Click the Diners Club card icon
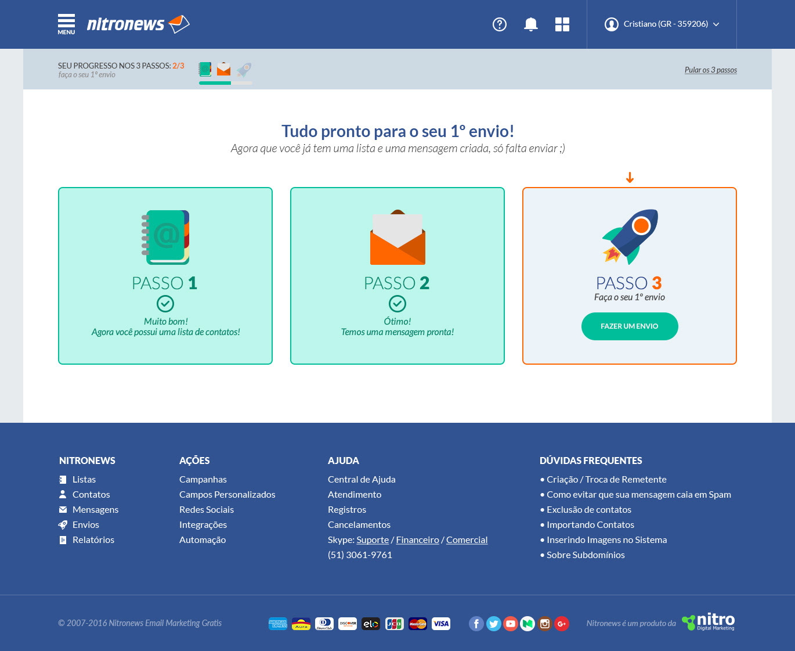Screen dimensions: 795x651 (324, 624)
